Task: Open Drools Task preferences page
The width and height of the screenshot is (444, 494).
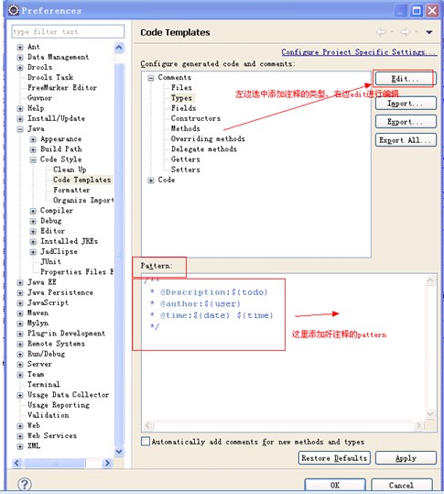Action: (50, 78)
